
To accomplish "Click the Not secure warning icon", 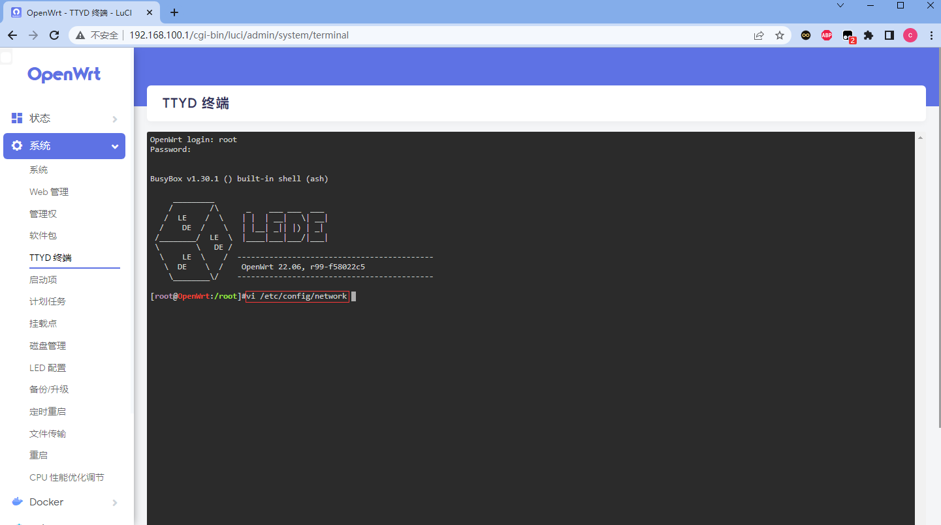I will (80, 35).
